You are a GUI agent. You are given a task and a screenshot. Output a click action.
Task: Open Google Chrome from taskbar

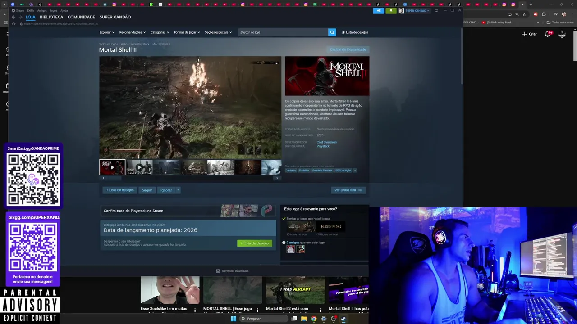(x=314, y=319)
